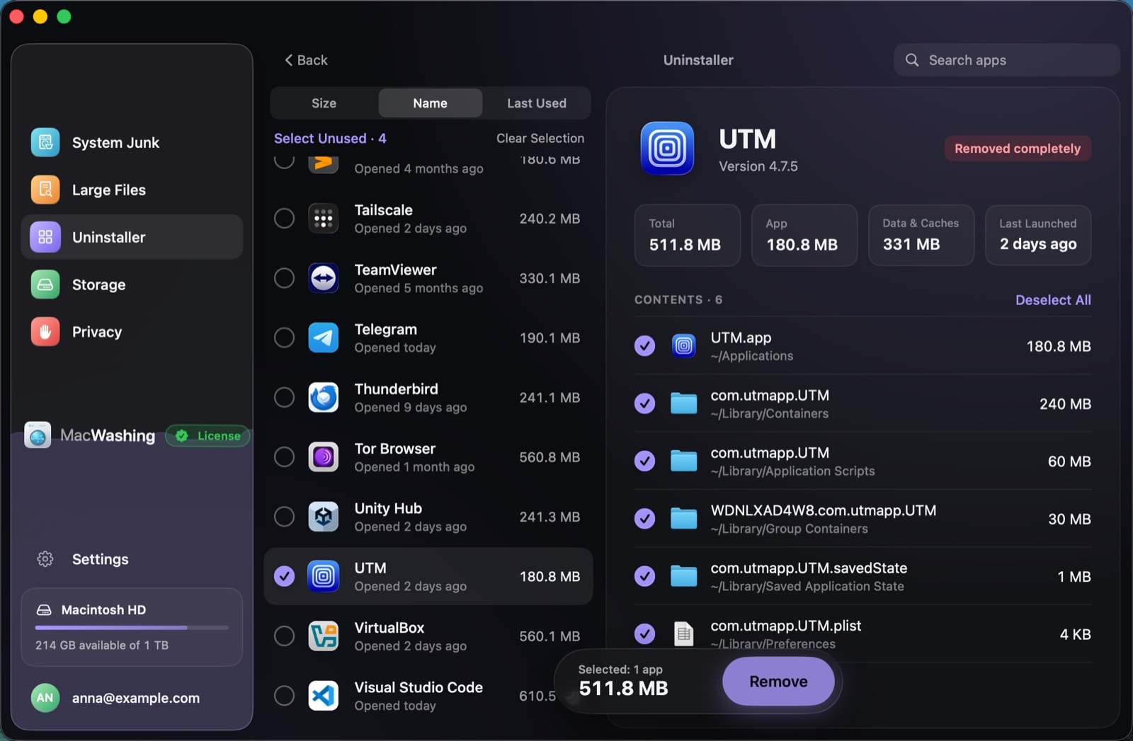Check the Tailscale selection circle
The width and height of the screenshot is (1133, 741).
(284, 219)
